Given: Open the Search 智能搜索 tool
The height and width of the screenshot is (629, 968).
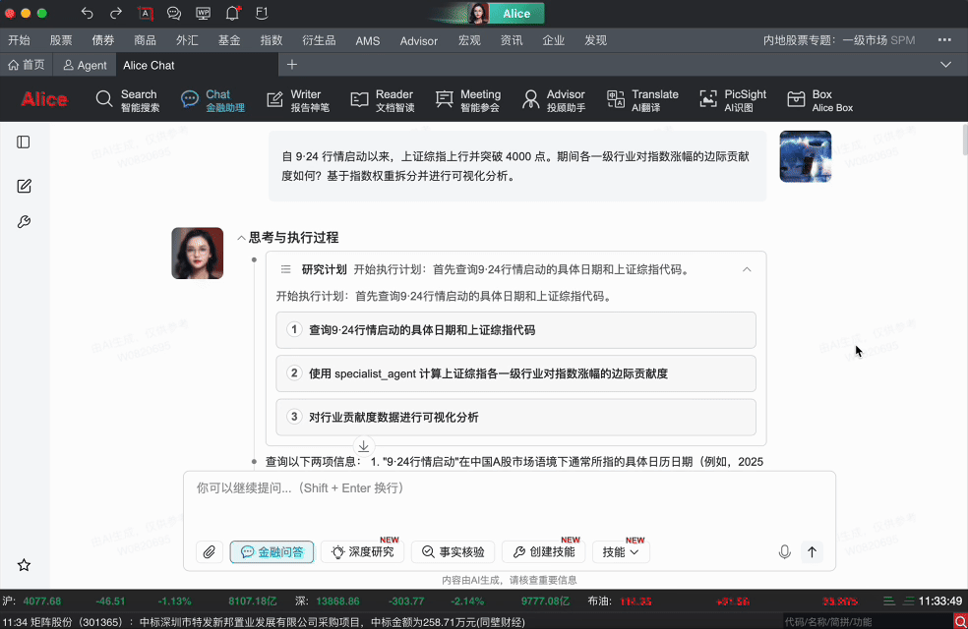Looking at the screenshot, I should pos(127,100).
